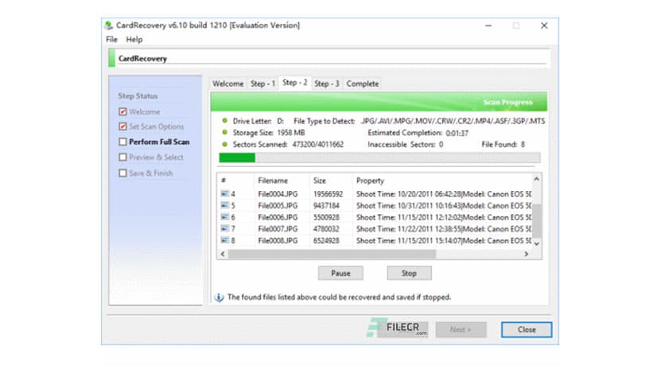
Task: Select File0008.JPG in the list
Action: 278,240
